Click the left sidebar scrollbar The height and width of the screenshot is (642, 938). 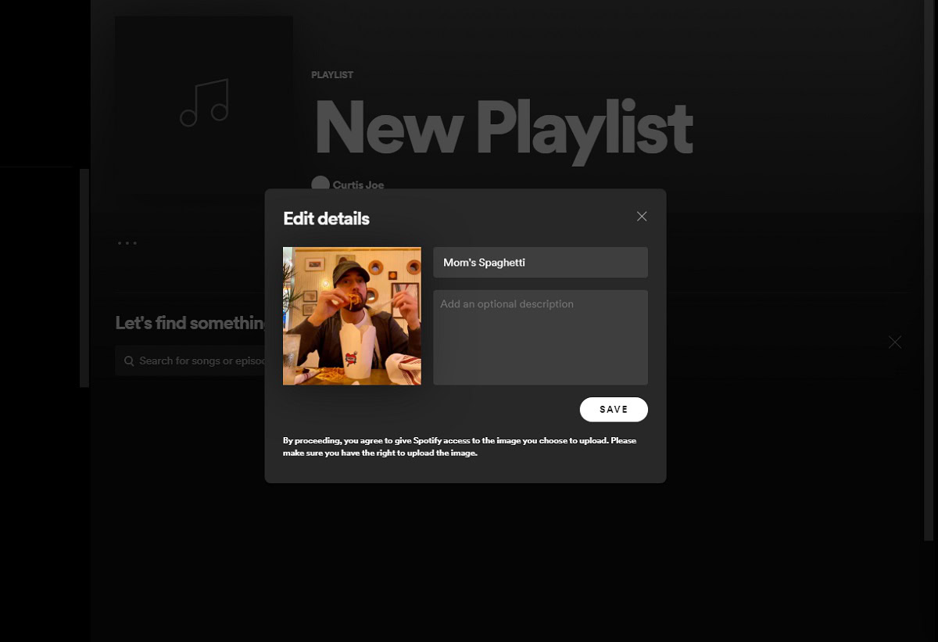[84, 278]
